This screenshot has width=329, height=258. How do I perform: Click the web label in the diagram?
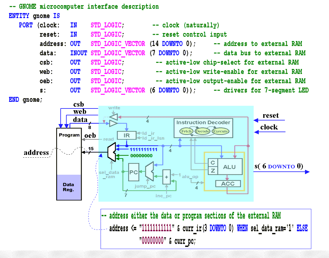click(80, 111)
